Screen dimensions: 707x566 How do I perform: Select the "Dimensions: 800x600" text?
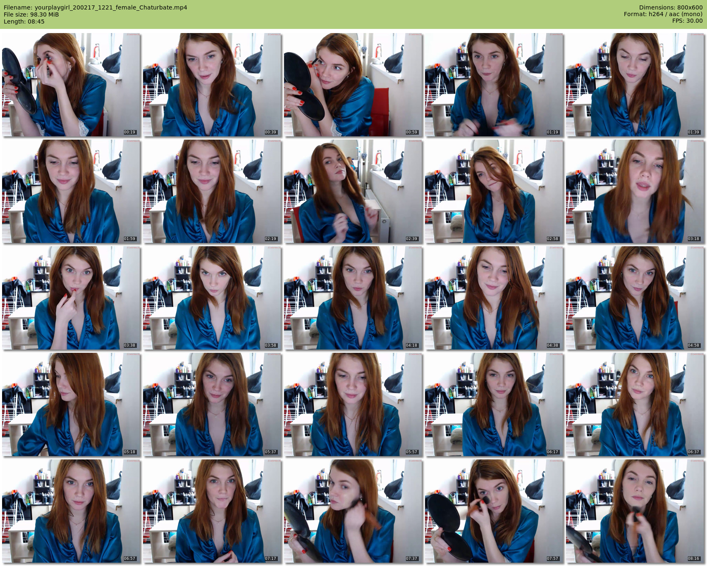point(671,7)
